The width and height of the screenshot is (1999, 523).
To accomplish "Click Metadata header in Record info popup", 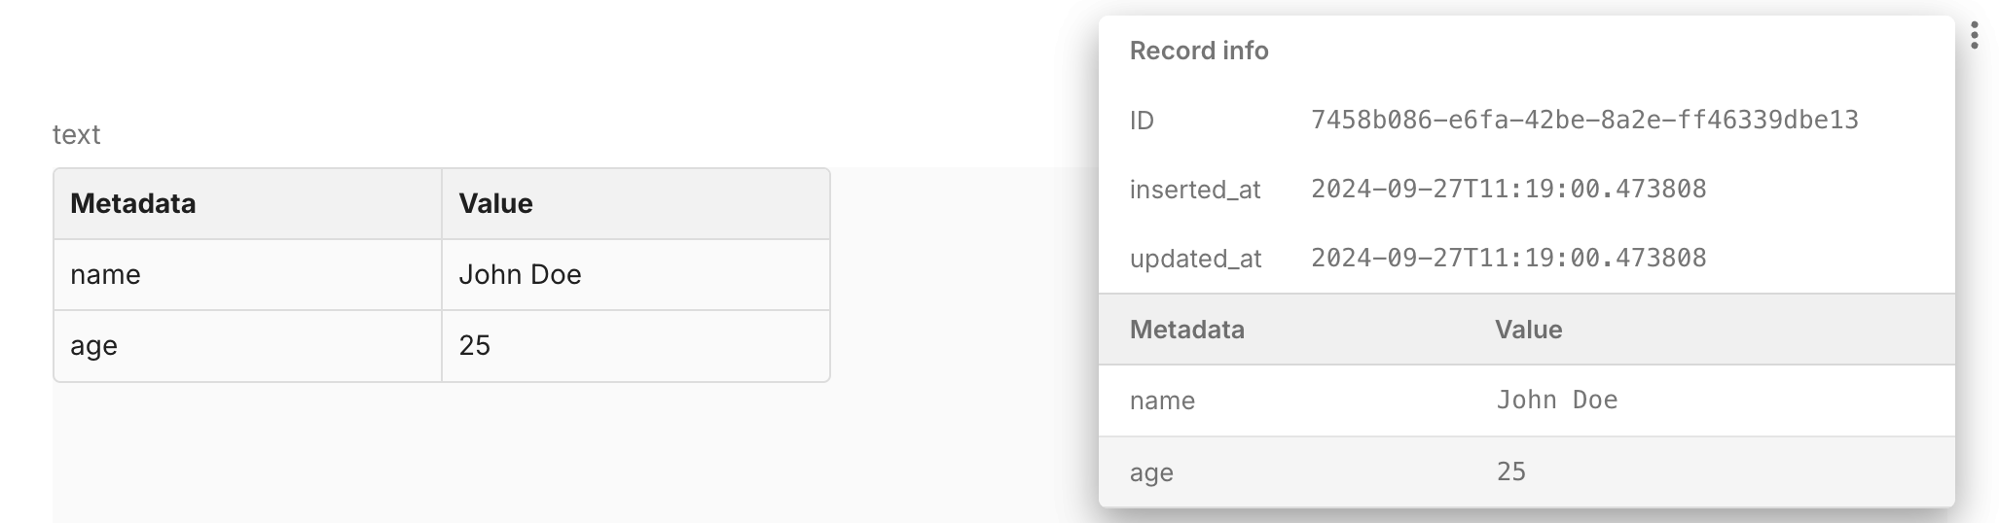I will pyautogui.click(x=1186, y=330).
